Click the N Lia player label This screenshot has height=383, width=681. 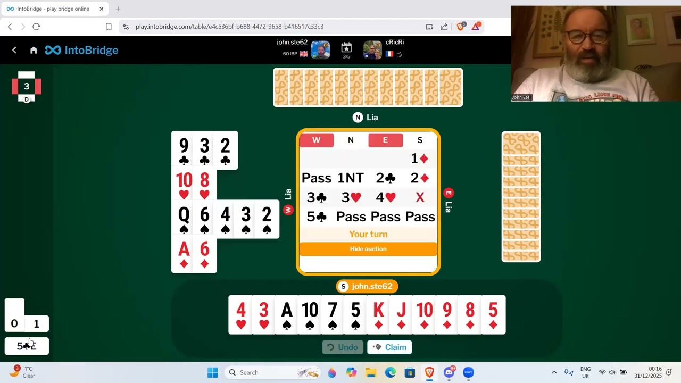tap(366, 118)
